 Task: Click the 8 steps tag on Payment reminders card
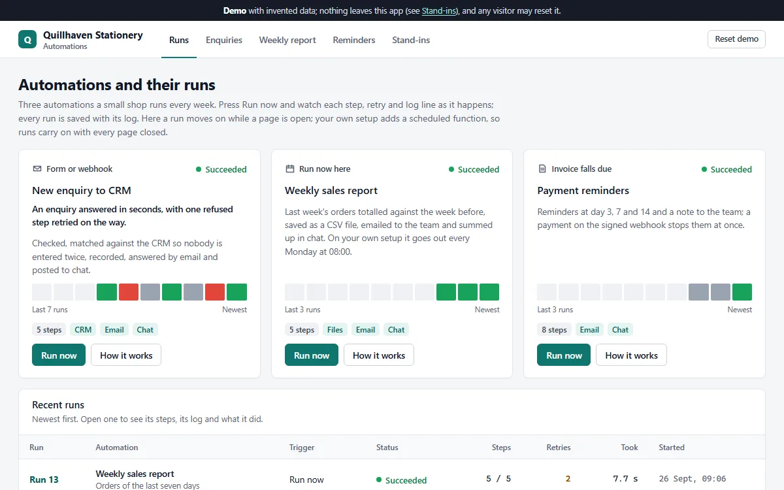tap(554, 330)
